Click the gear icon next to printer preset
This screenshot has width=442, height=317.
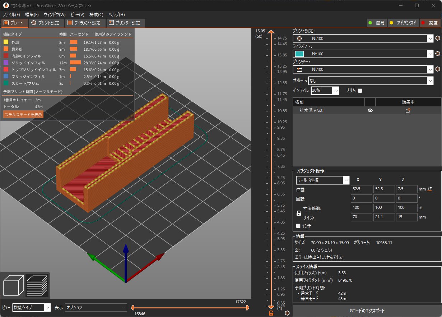point(437,69)
